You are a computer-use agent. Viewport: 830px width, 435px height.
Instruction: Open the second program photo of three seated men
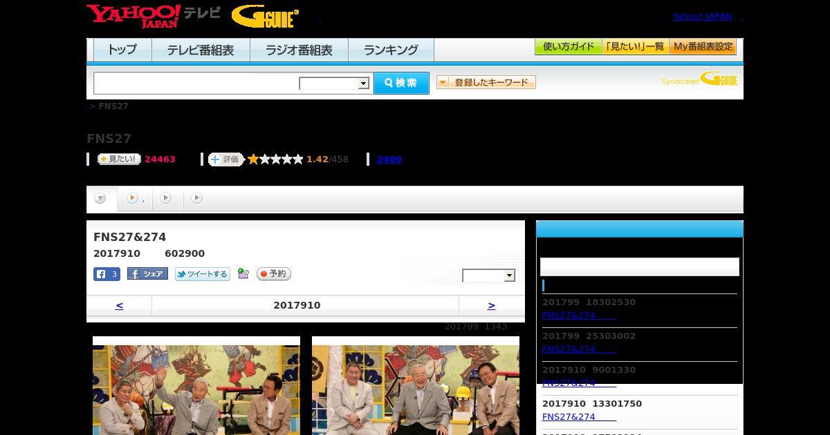coord(416,385)
